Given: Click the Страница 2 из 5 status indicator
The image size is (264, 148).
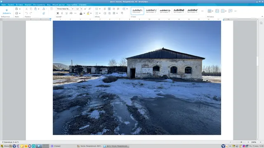Looking at the screenshot, I should (x=10, y=142).
